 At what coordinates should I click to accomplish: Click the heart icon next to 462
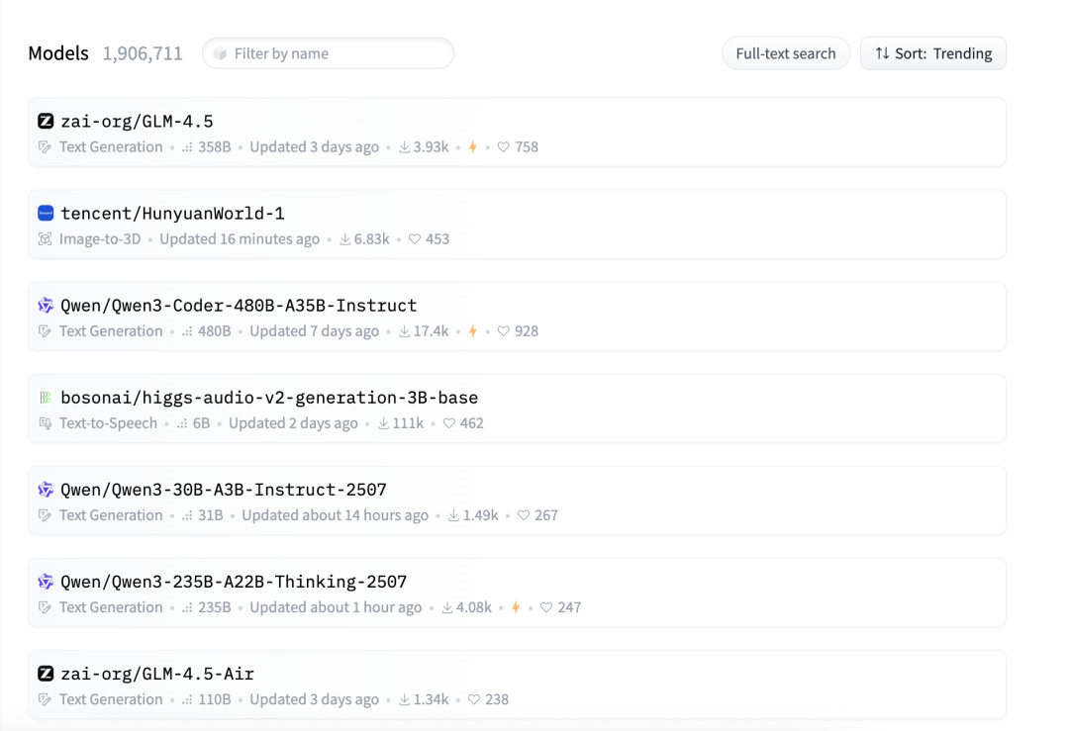pos(448,423)
